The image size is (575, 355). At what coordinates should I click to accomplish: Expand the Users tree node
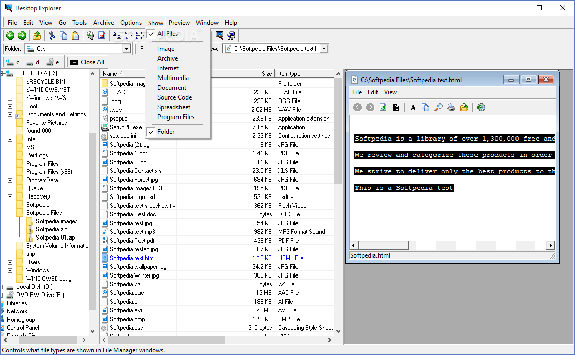pos(10,262)
